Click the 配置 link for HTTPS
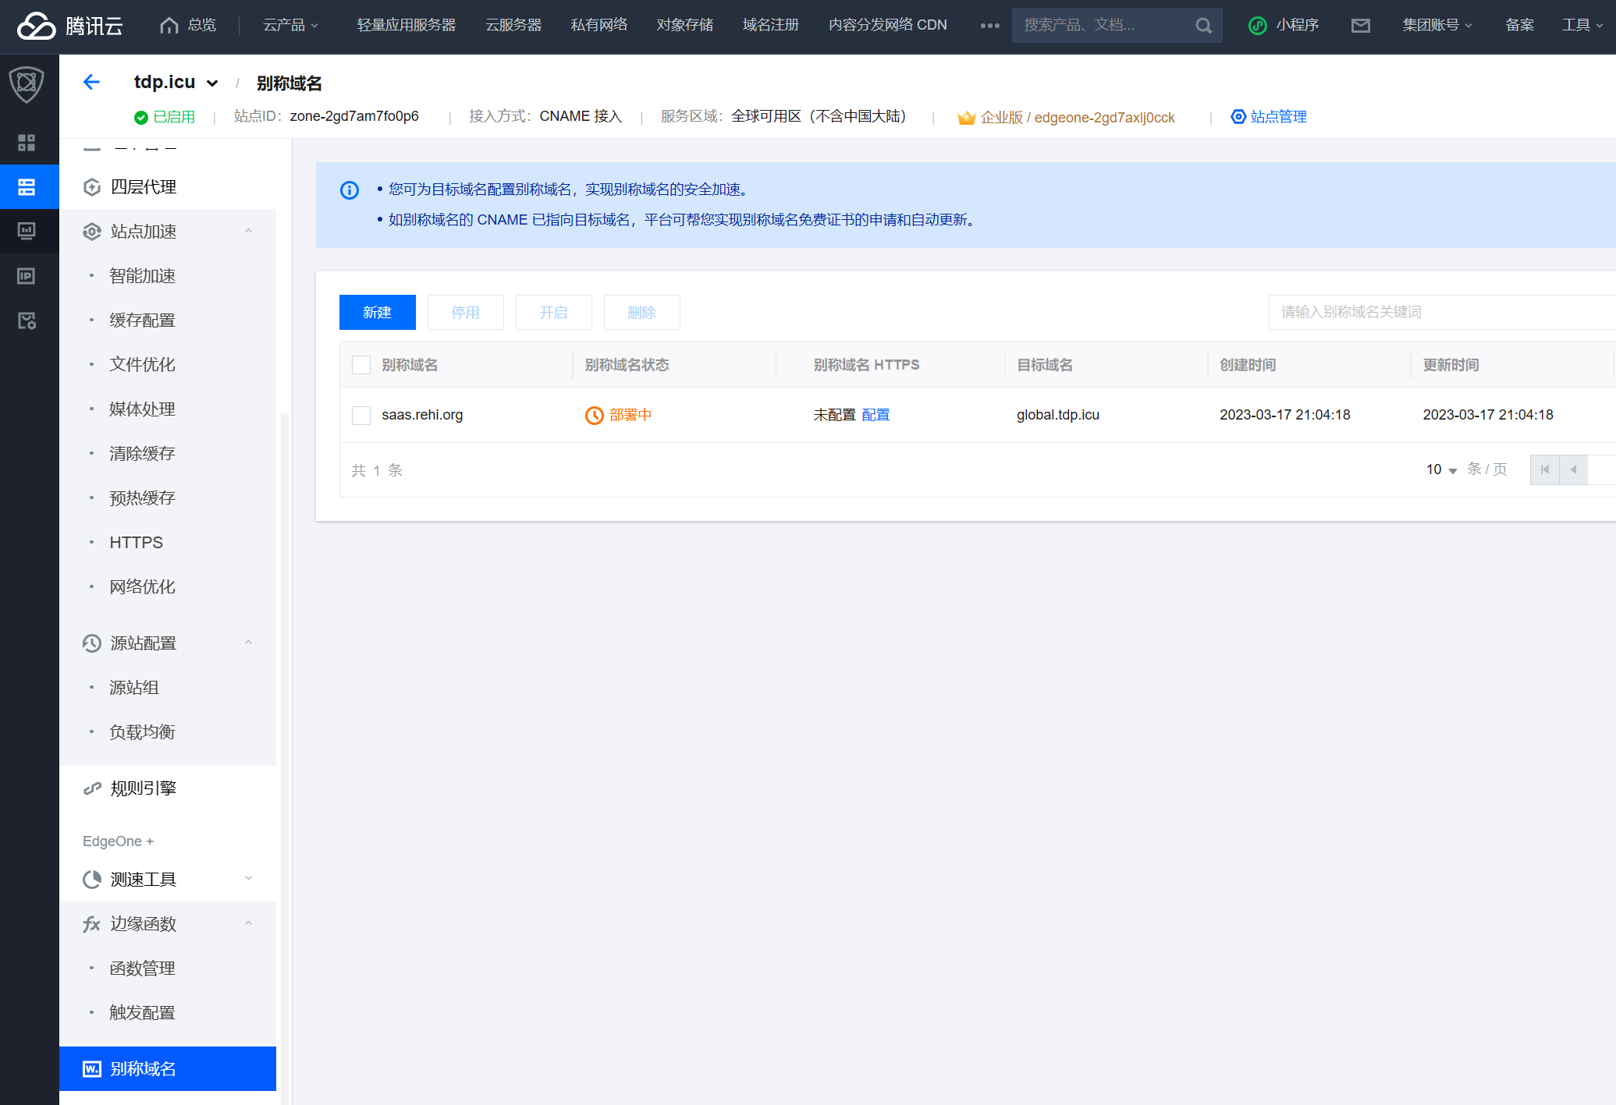Screen dimensions: 1616x1105 pyautogui.click(x=875, y=415)
